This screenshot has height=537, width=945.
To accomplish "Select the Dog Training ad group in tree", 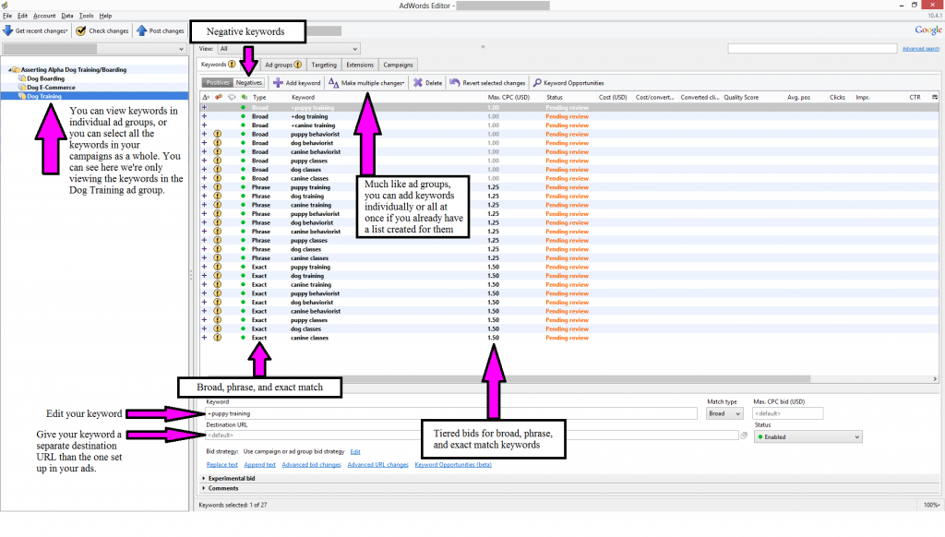I will (44, 97).
